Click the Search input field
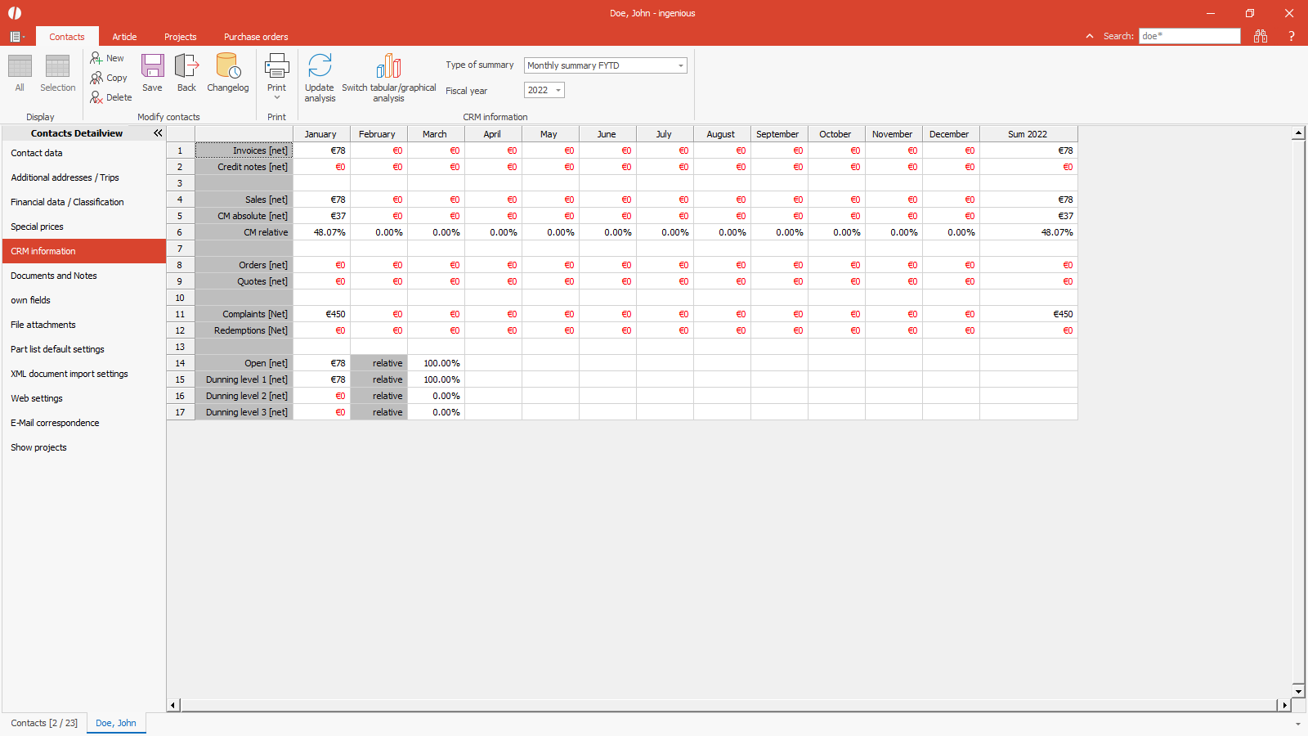 click(1189, 36)
